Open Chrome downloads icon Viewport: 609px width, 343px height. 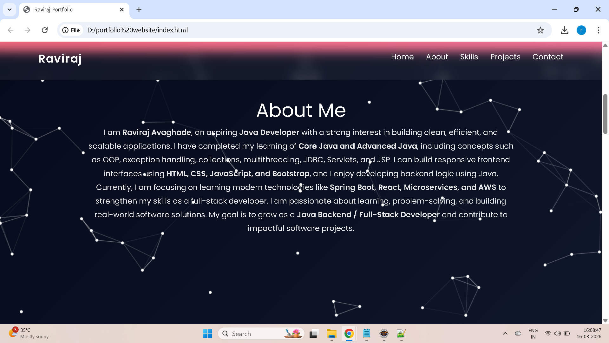pyautogui.click(x=564, y=30)
